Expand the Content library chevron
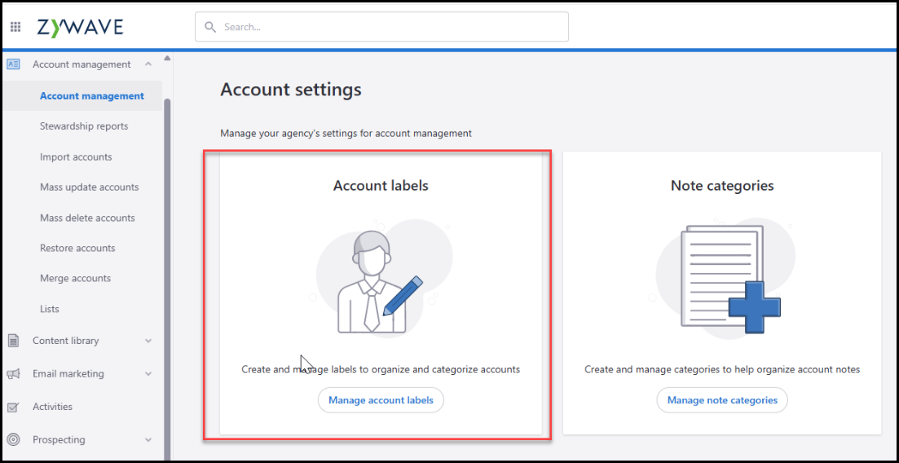This screenshot has height=463, width=899. 148,341
